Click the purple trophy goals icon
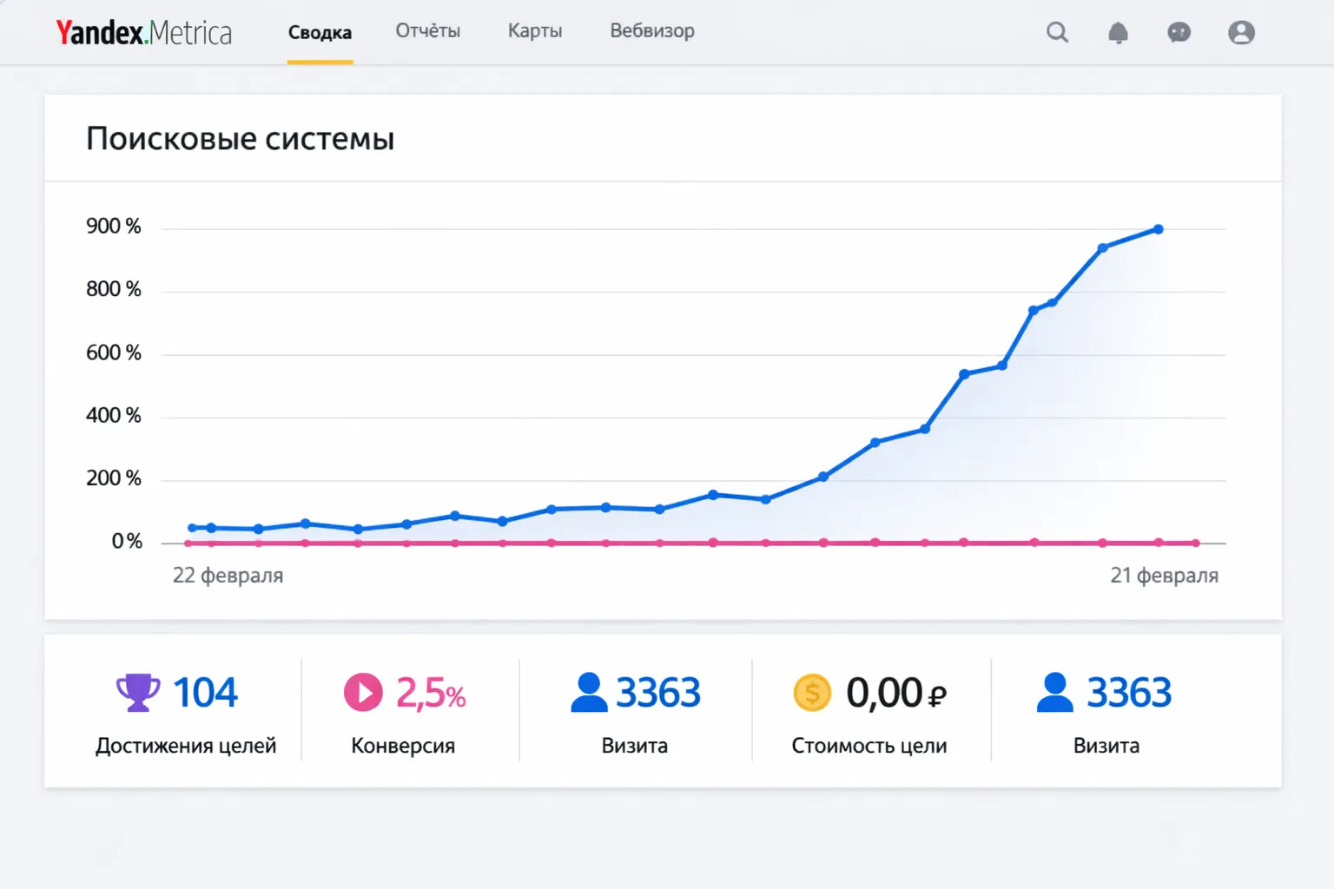This screenshot has width=1334, height=889. [x=138, y=692]
